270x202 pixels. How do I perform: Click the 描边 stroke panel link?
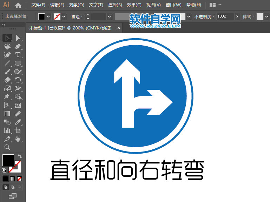(77, 17)
